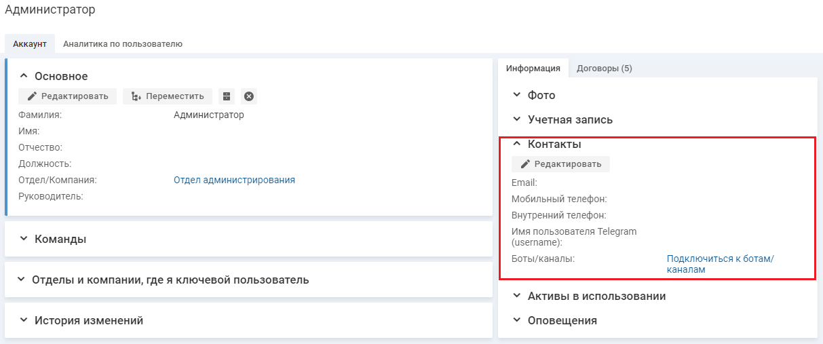Click the archive drawer icon in Основное
This screenshot has height=344, width=823.
pos(227,96)
